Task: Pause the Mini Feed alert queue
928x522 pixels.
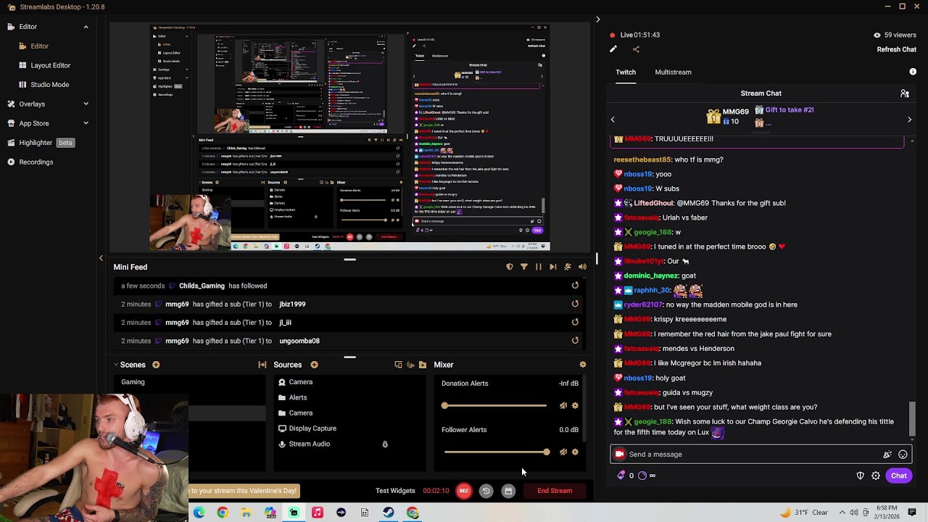Action: pos(539,267)
